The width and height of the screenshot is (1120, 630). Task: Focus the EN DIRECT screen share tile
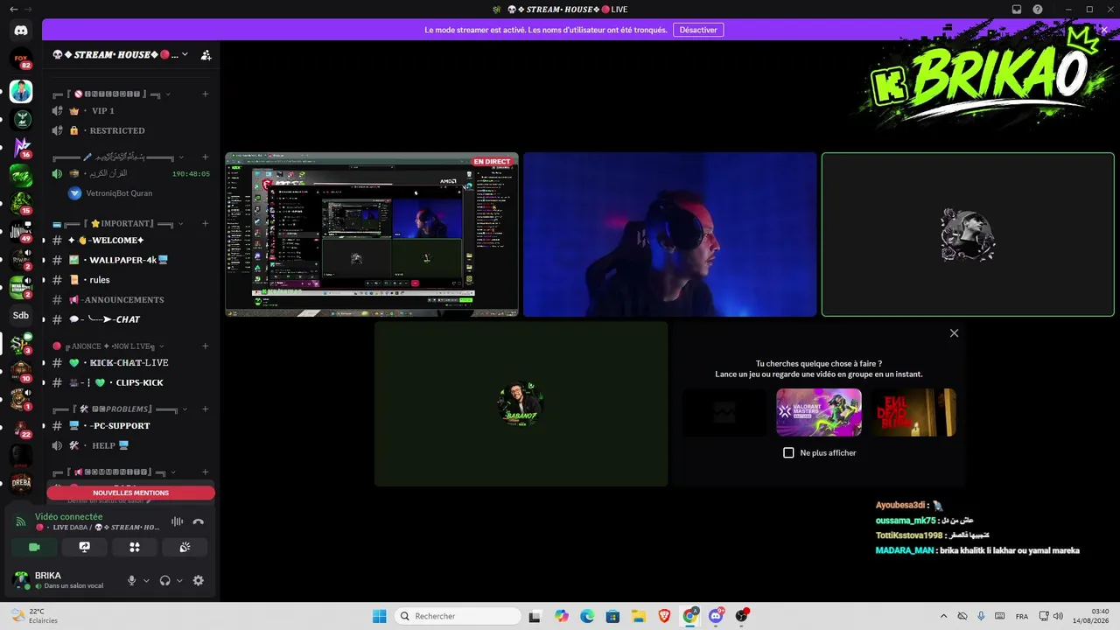tap(372, 234)
